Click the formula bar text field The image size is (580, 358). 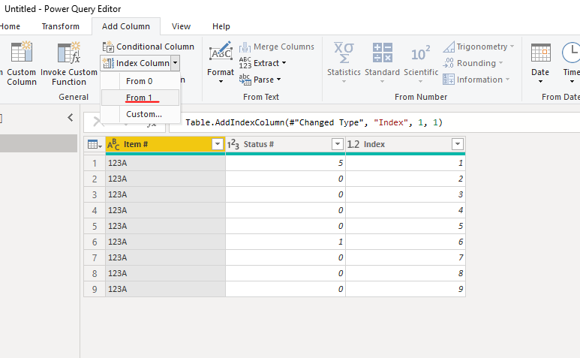374,122
